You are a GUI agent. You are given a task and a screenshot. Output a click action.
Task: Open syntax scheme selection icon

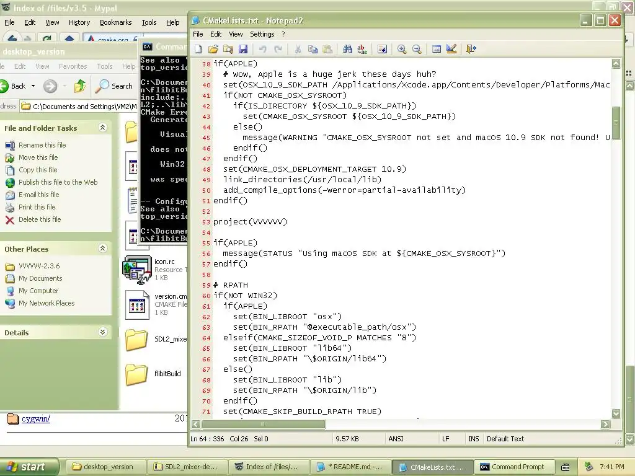tap(436, 50)
